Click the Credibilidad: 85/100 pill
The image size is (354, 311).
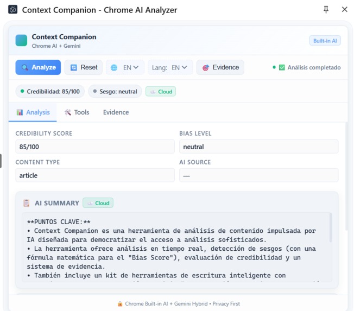50,91
